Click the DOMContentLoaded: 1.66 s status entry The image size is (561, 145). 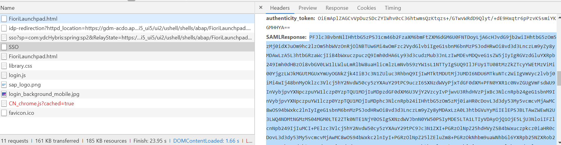click(206, 141)
